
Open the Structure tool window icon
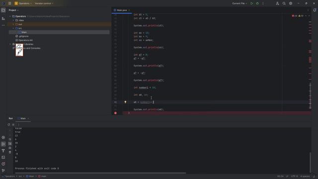pos(3,18)
